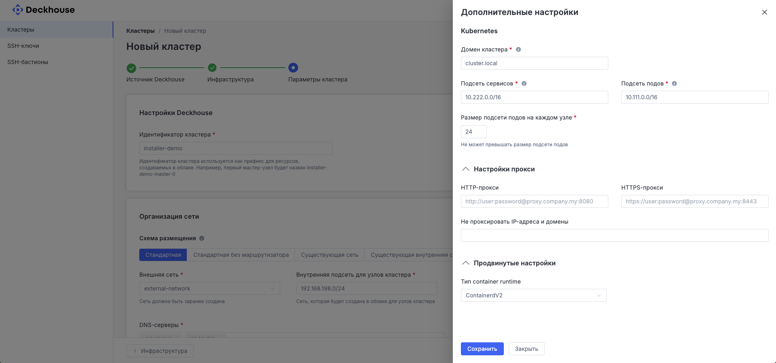Click hint Не может превышать размер подсети подов
Screen dimensions: 776x363
[x=514, y=145]
